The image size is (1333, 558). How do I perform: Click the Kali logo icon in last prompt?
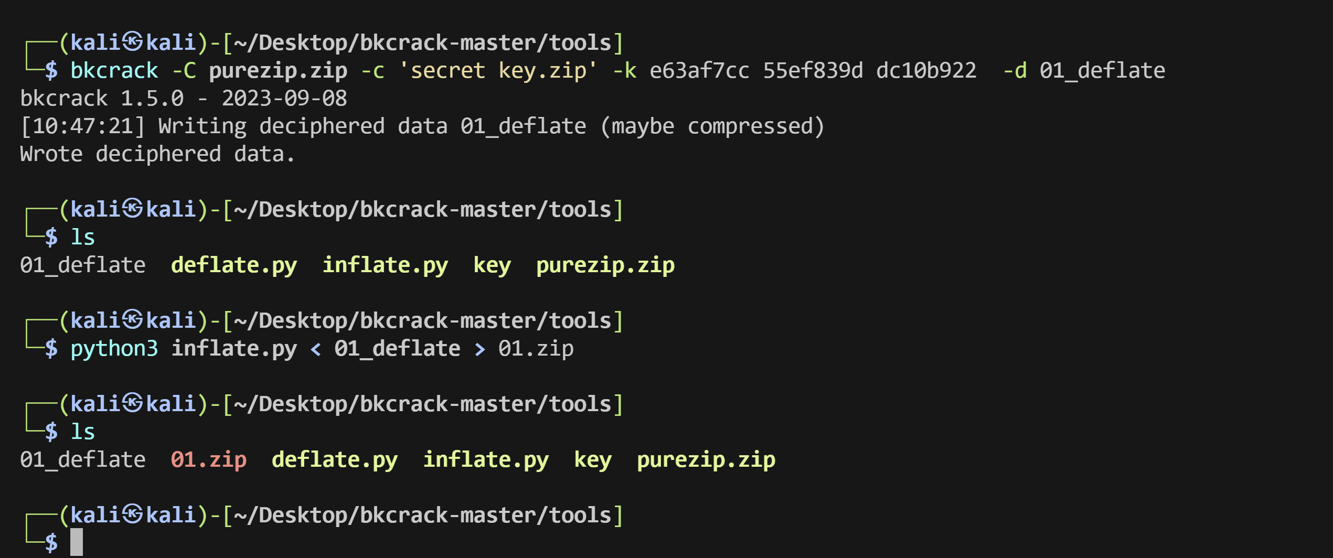(133, 514)
